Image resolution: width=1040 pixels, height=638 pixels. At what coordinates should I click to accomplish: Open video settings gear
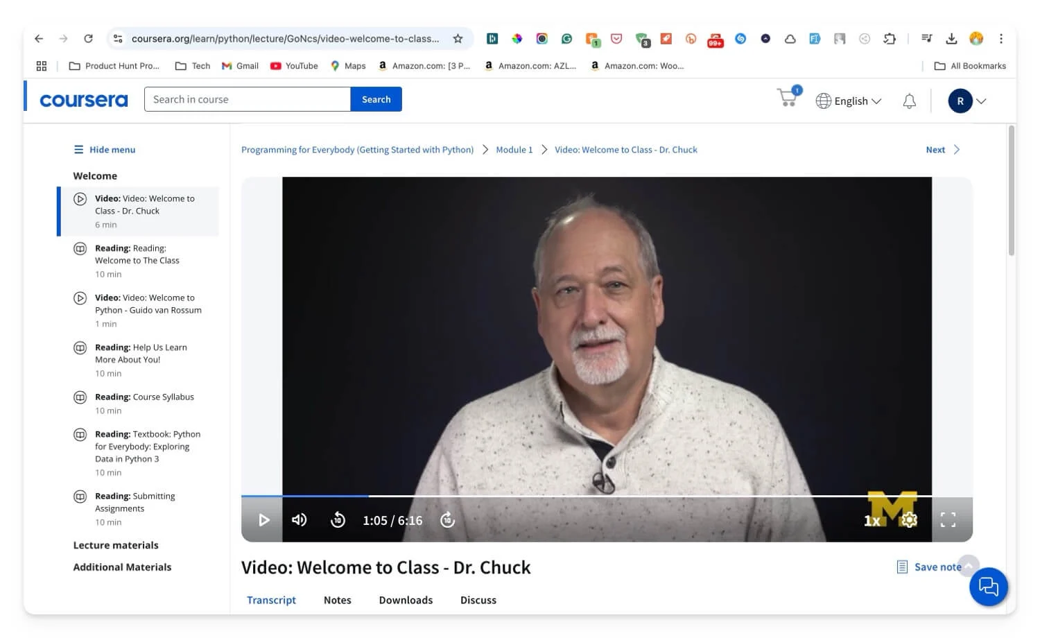pos(909,520)
